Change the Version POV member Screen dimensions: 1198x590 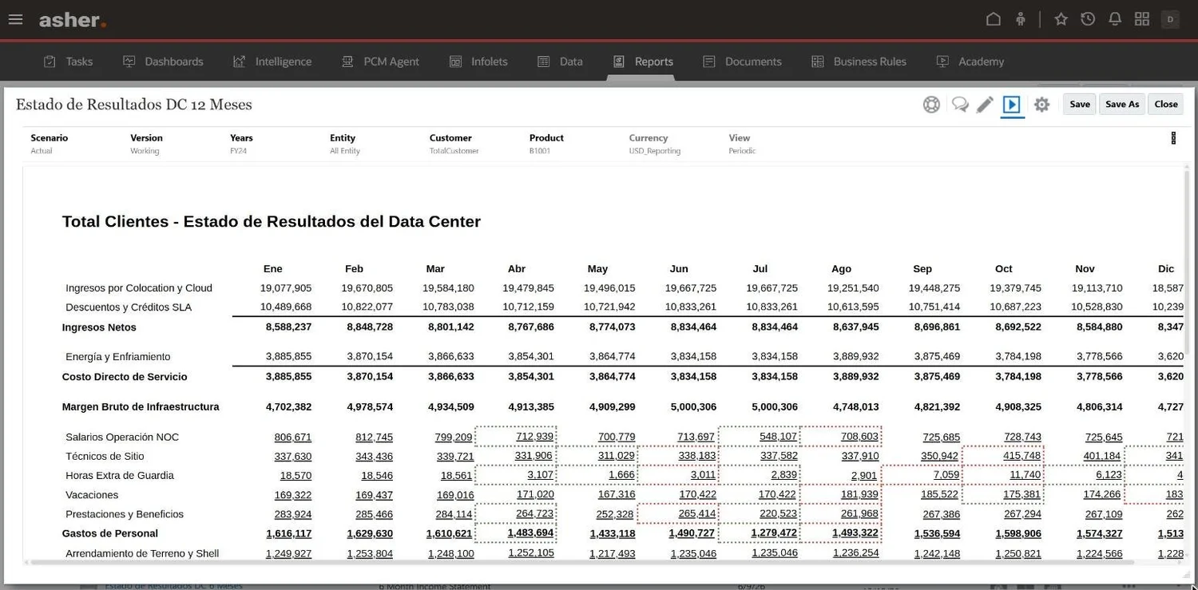tap(146, 144)
